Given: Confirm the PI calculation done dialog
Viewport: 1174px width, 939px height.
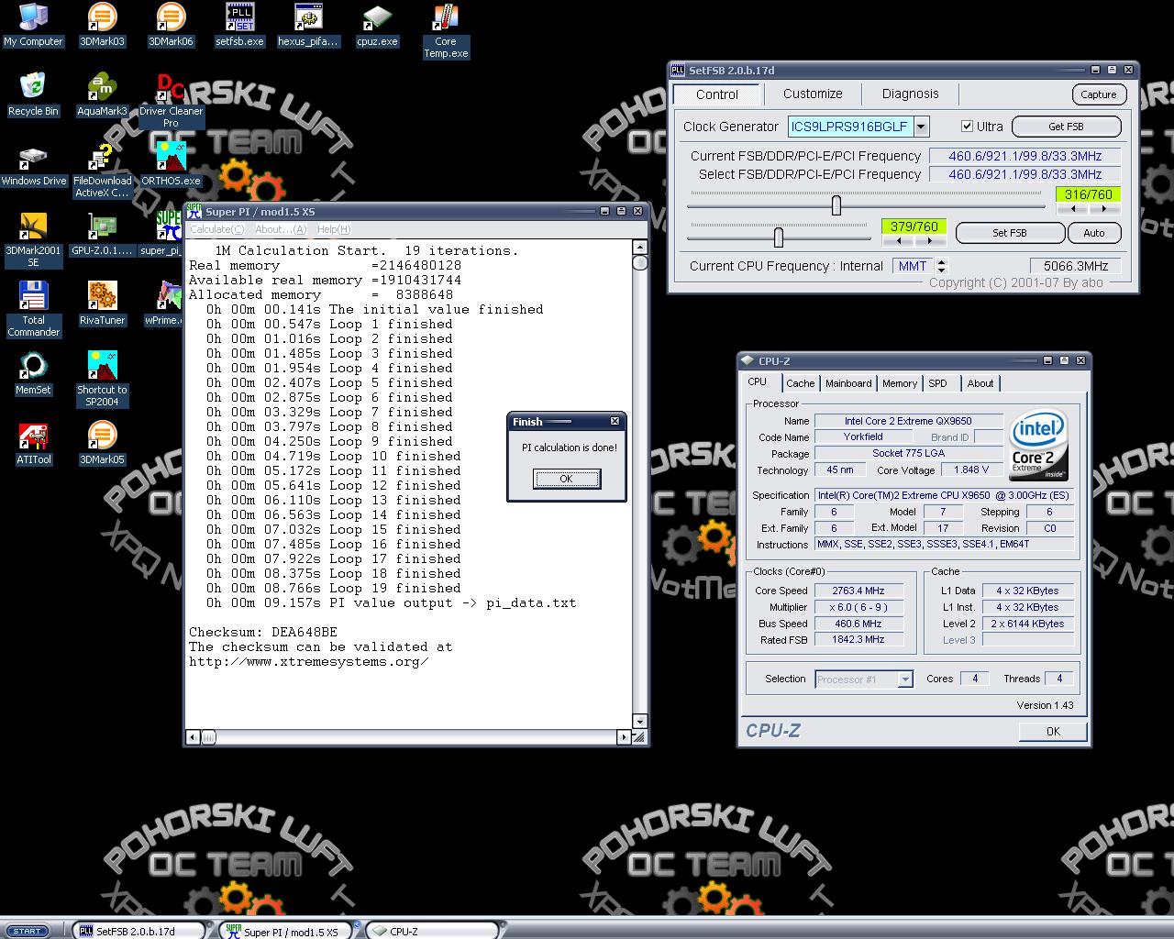Looking at the screenshot, I should (x=567, y=479).
